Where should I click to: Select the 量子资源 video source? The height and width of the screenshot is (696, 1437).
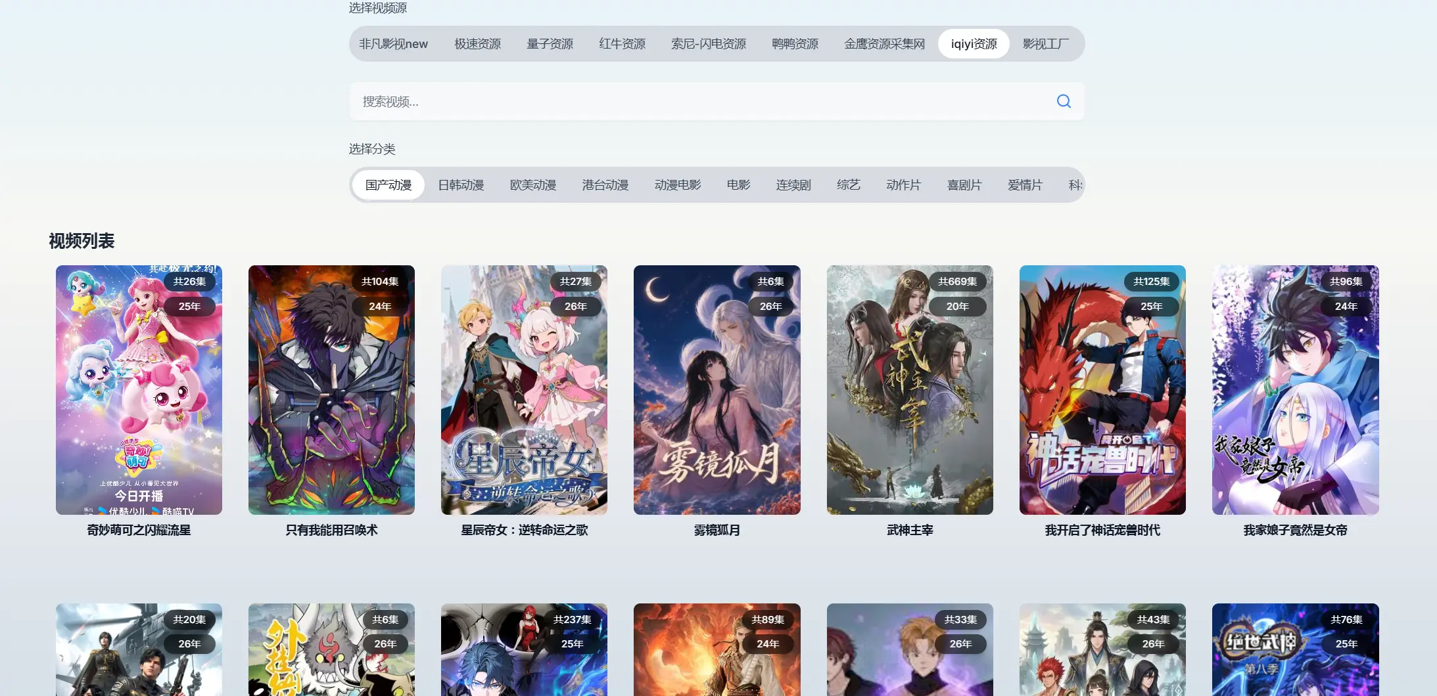(x=550, y=44)
